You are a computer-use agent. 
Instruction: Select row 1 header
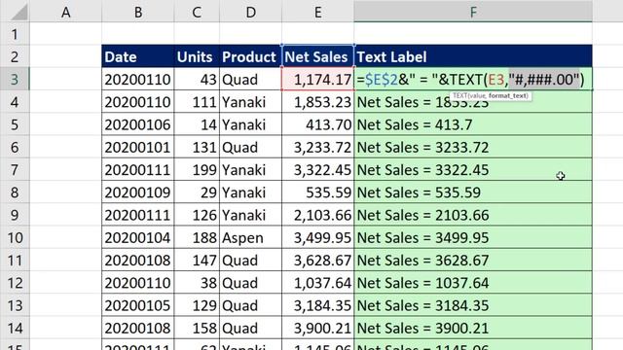15,34
